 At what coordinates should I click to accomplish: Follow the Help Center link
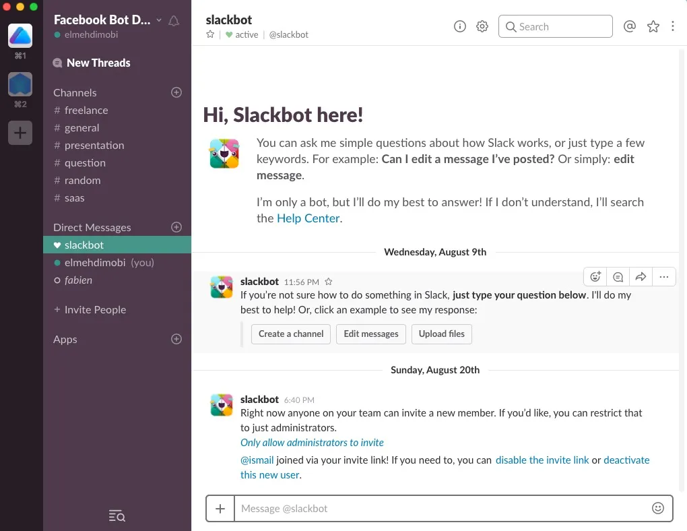click(x=308, y=218)
